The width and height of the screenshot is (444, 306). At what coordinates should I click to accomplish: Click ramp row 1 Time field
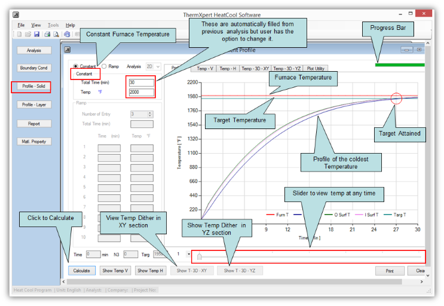pyautogui.click(x=109, y=148)
